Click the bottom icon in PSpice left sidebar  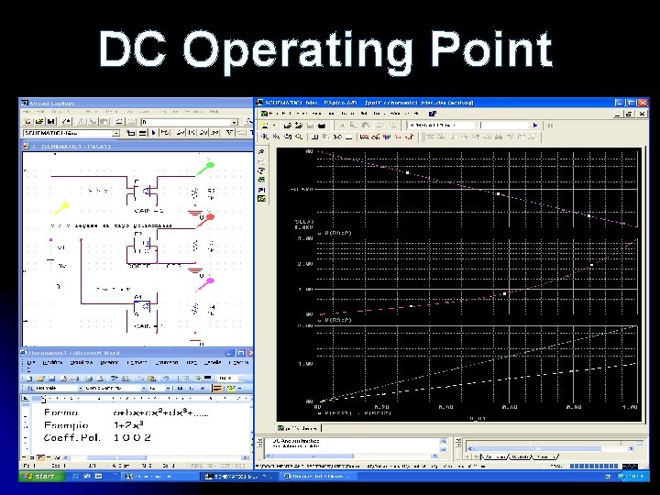(261, 198)
